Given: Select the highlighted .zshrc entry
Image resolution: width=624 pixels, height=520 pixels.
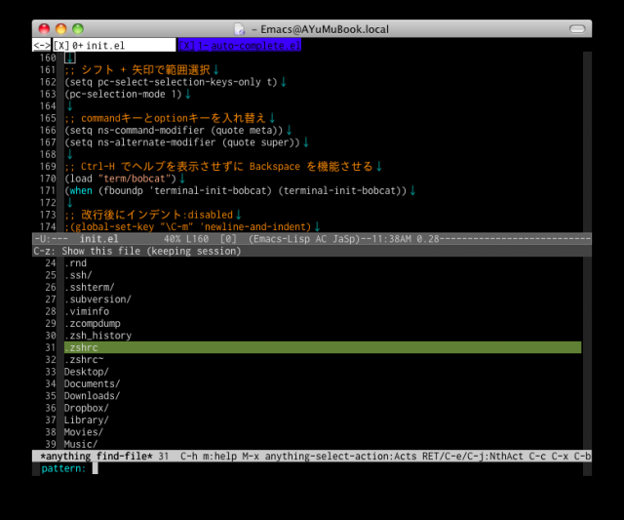Looking at the screenshot, I should pyautogui.click(x=81, y=347).
